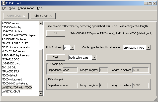The height and width of the screenshot is (102, 158).
Task: Select LAN8742 TDR with MDIO entry
Action: (x=17, y=87)
